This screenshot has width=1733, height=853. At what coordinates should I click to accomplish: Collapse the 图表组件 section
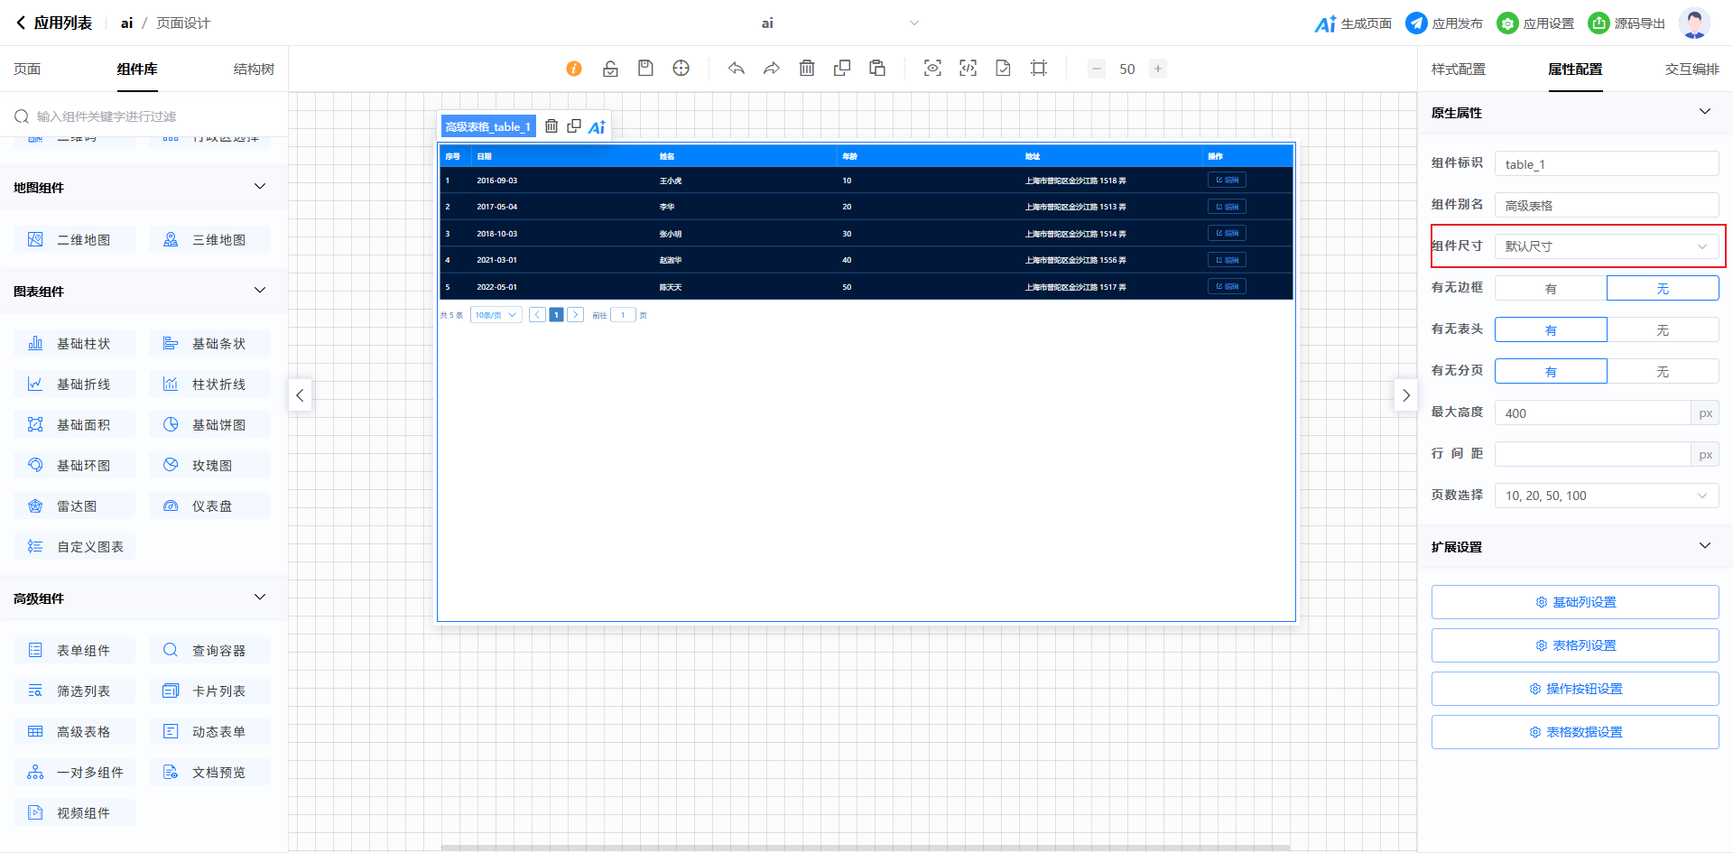260,291
